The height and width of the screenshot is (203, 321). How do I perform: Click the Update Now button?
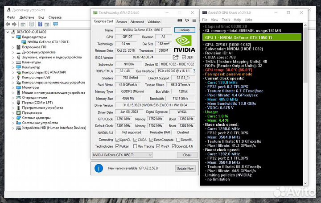click(185, 168)
